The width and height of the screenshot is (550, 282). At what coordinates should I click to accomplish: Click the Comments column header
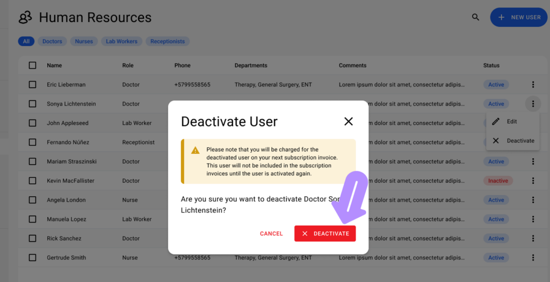click(x=352, y=65)
